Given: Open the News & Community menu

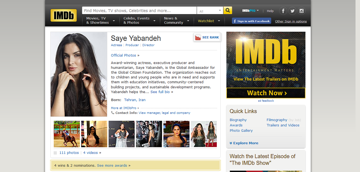Looking at the screenshot, I should point(176,20).
